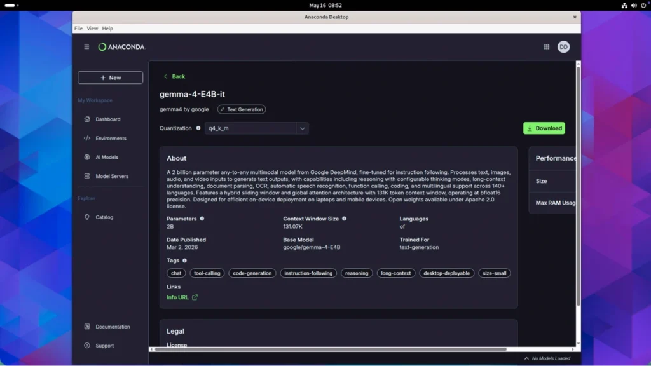Click the gemma-4-E4B-it title
Image resolution: width=651 pixels, height=366 pixels.
pos(192,94)
